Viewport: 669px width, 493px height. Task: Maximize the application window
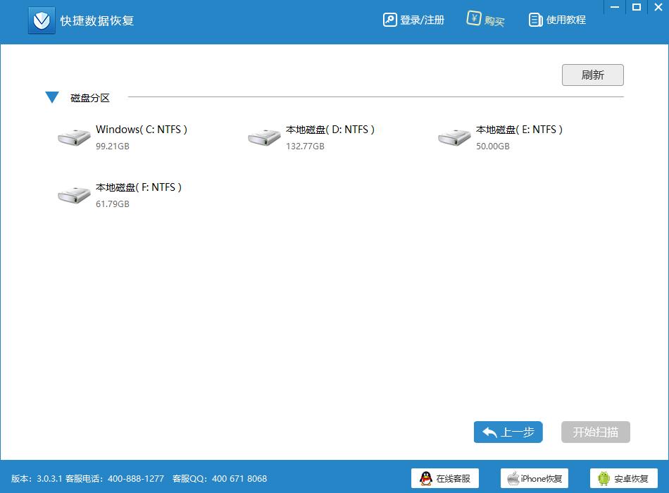(x=637, y=7)
